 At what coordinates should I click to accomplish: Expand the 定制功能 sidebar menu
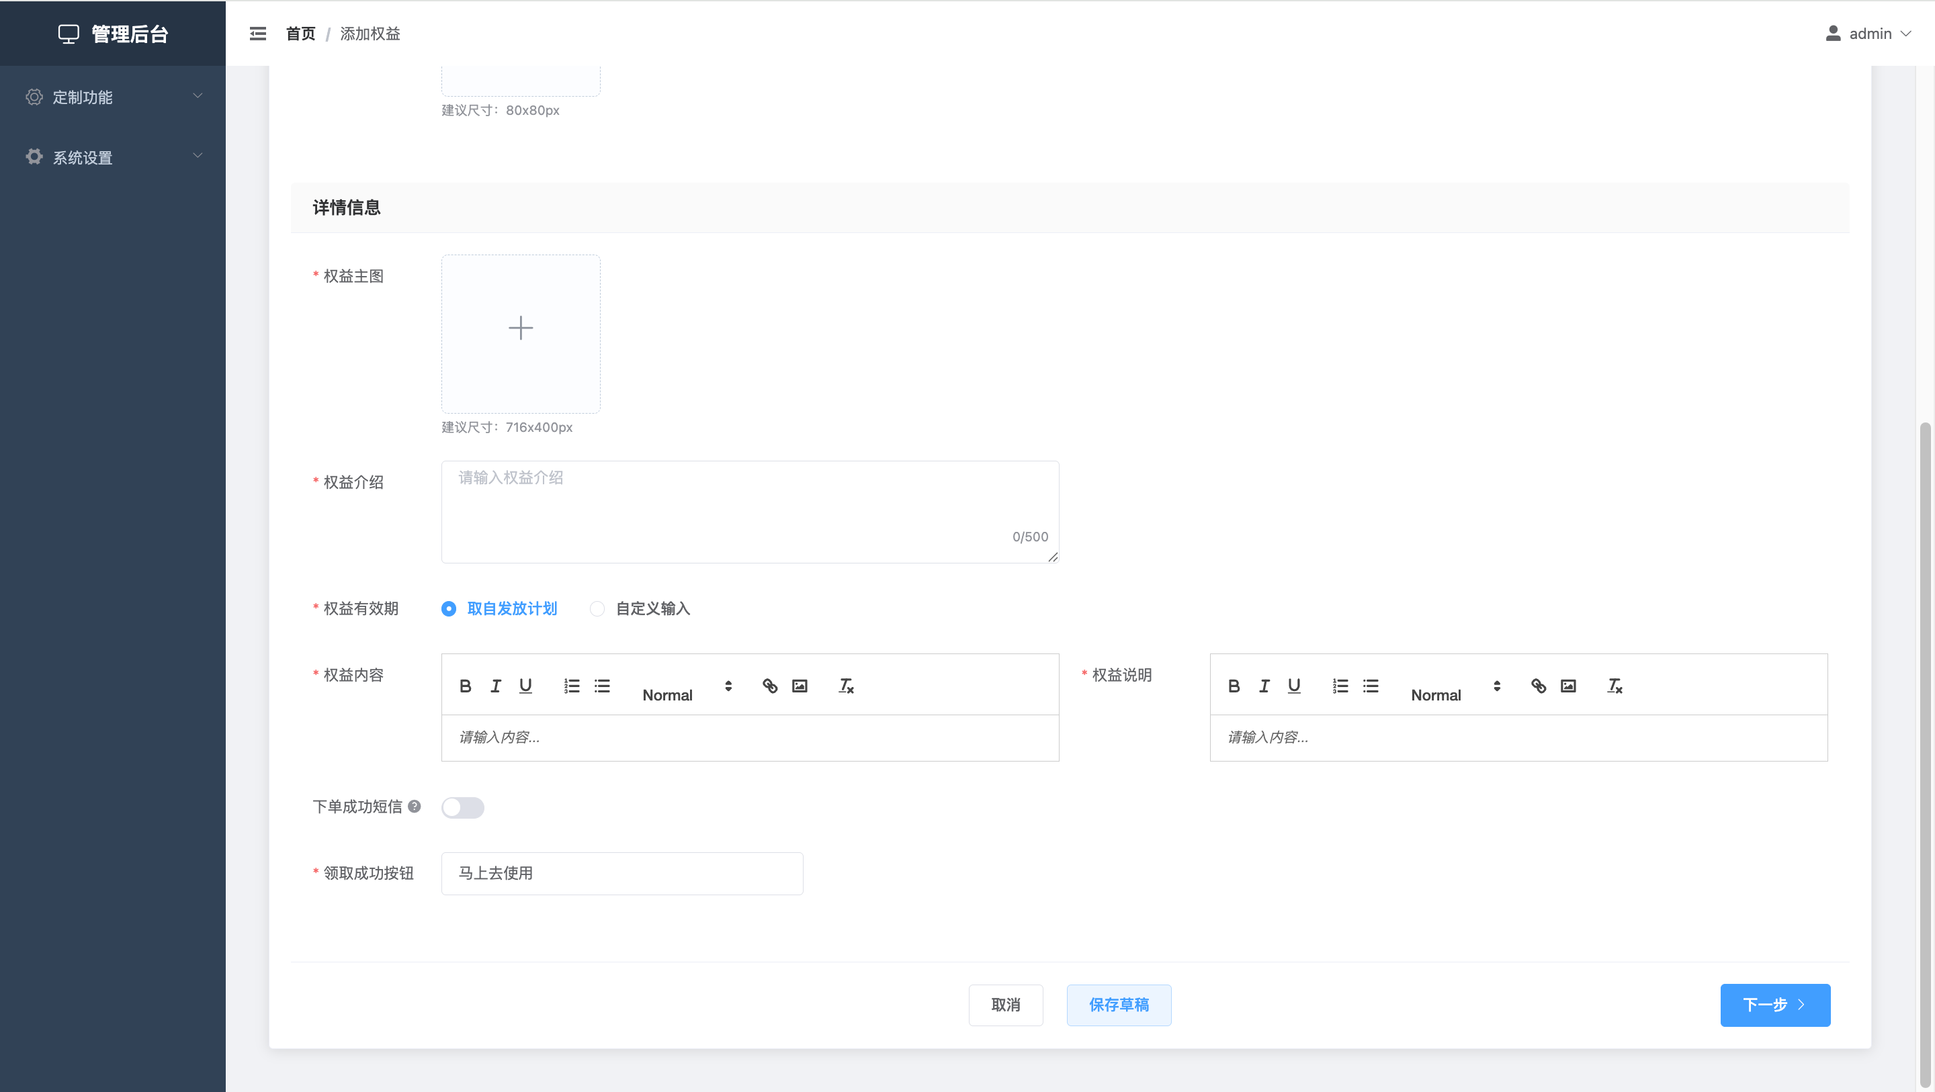point(113,97)
